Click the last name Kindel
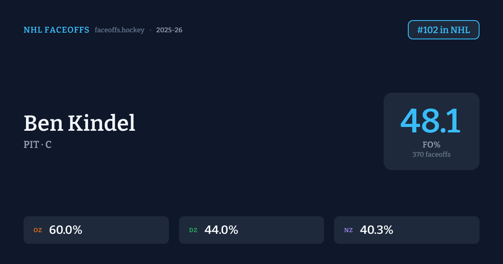The image size is (503, 264). (x=101, y=124)
